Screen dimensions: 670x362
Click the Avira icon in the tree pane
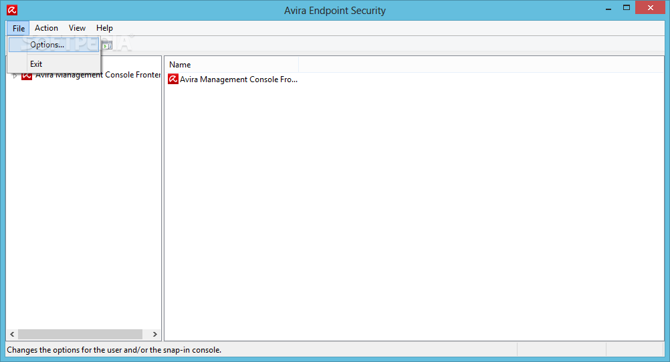pyautogui.click(x=27, y=76)
